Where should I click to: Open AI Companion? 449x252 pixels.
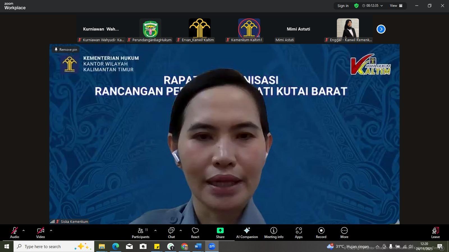[x=247, y=233]
